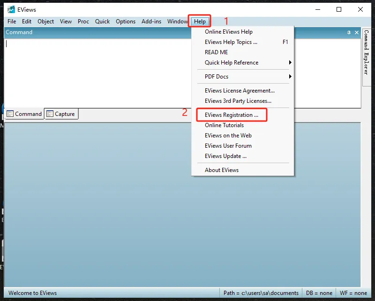Open the File menu
Image resolution: width=375 pixels, height=301 pixels.
[x=12, y=21]
